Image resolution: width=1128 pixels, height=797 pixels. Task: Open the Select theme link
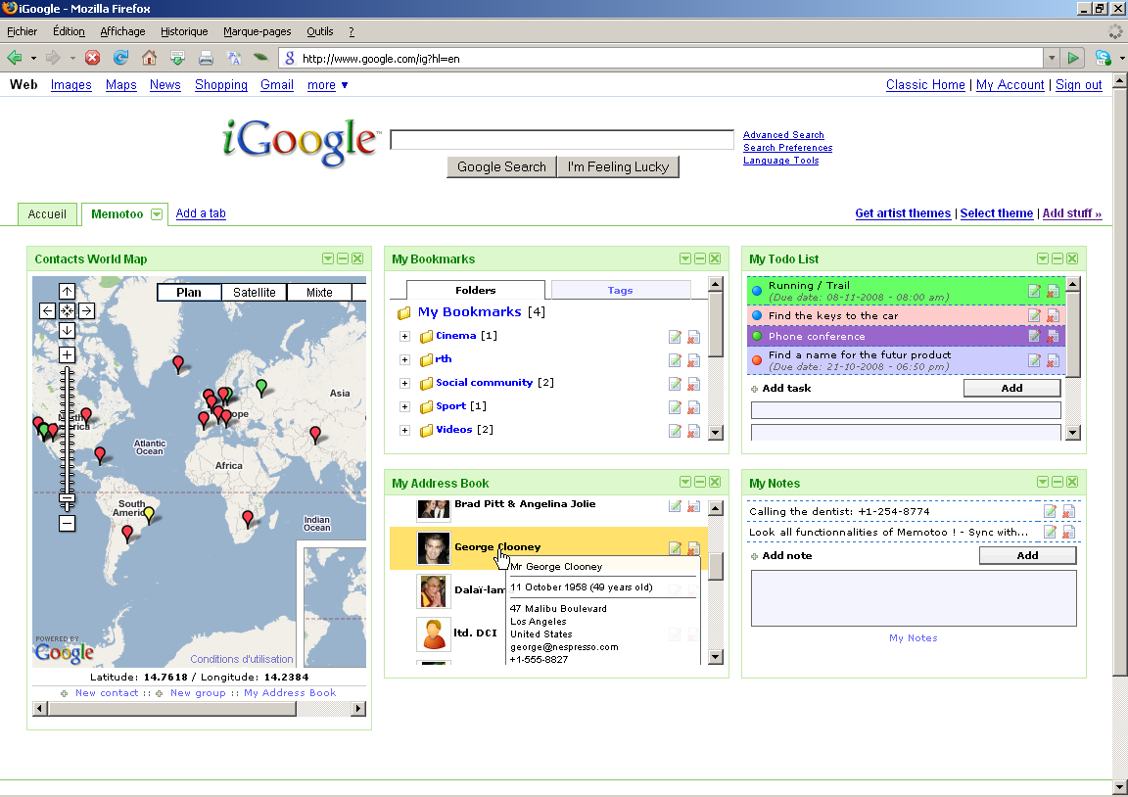click(997, 213)
